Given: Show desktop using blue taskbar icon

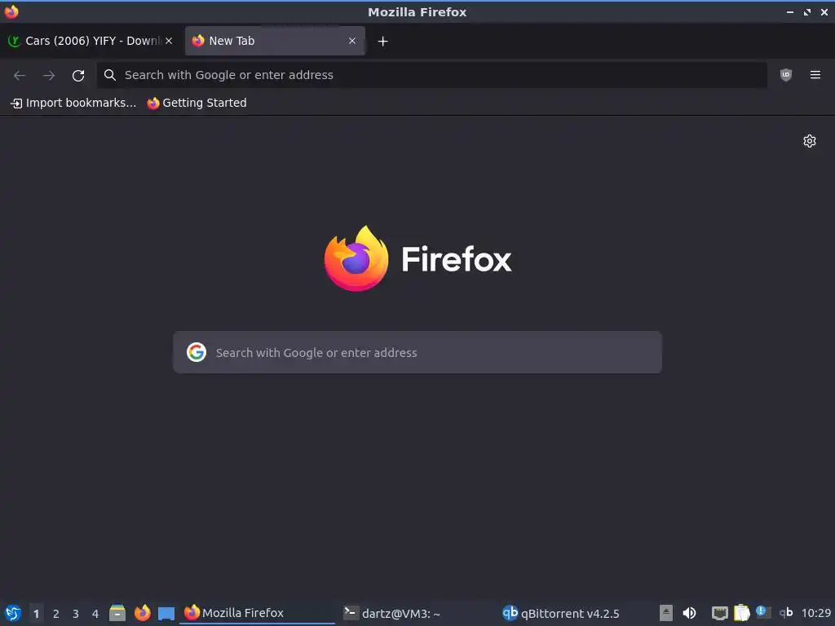Looking at the screenshot, I should click(x=166, y=613).
